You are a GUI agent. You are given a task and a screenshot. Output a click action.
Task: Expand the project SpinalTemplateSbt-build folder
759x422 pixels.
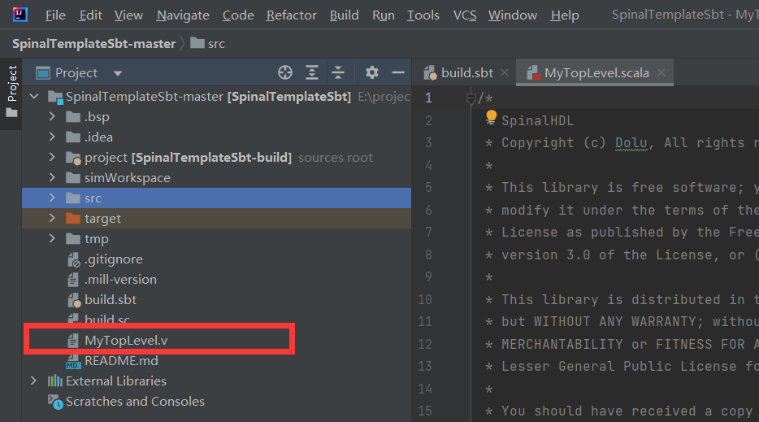52,157
